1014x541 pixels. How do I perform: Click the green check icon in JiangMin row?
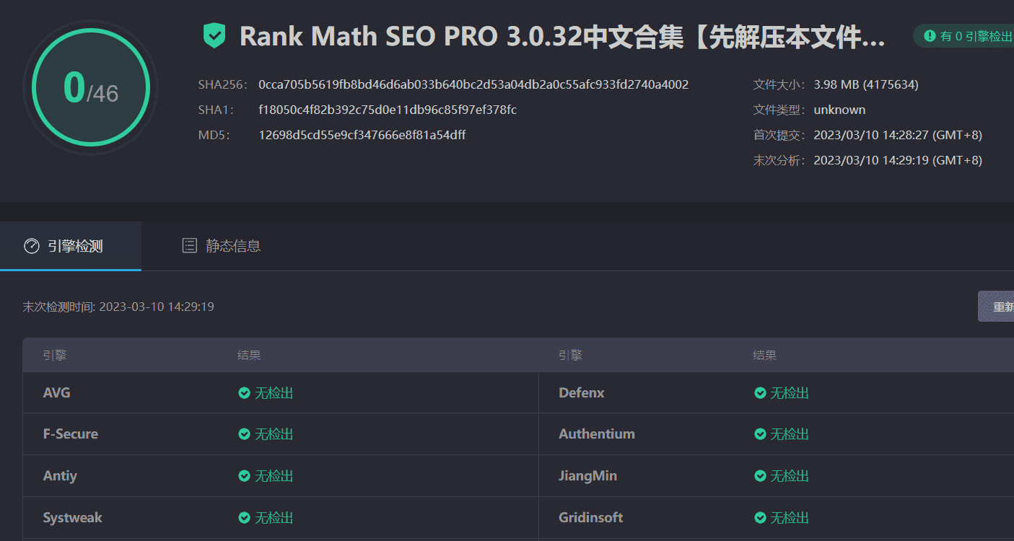coord(760,476)
